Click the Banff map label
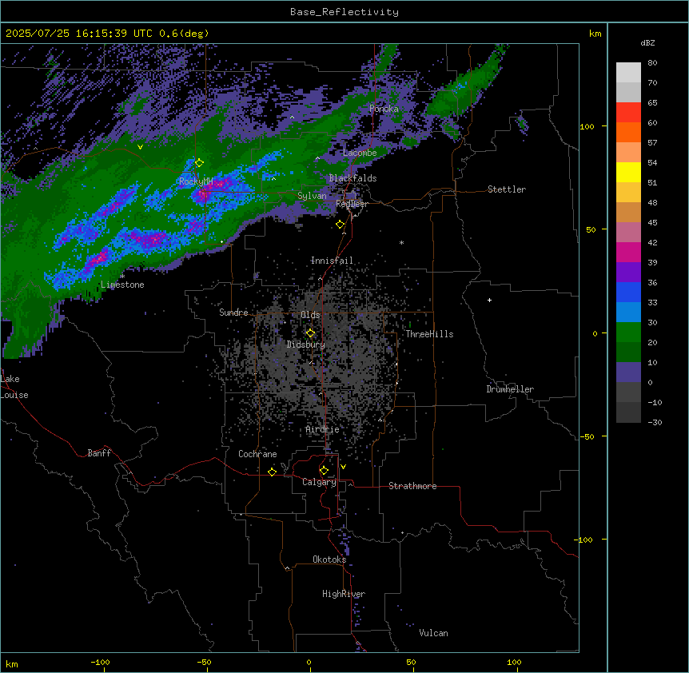Screen dimensions: 689x673 click(x=99, y=453)
